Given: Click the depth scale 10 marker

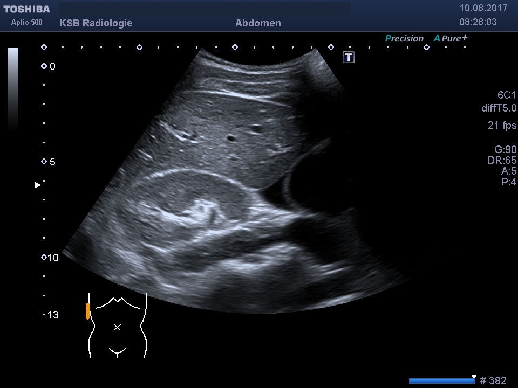Looking at the screenshot, I should coord(50,258).
